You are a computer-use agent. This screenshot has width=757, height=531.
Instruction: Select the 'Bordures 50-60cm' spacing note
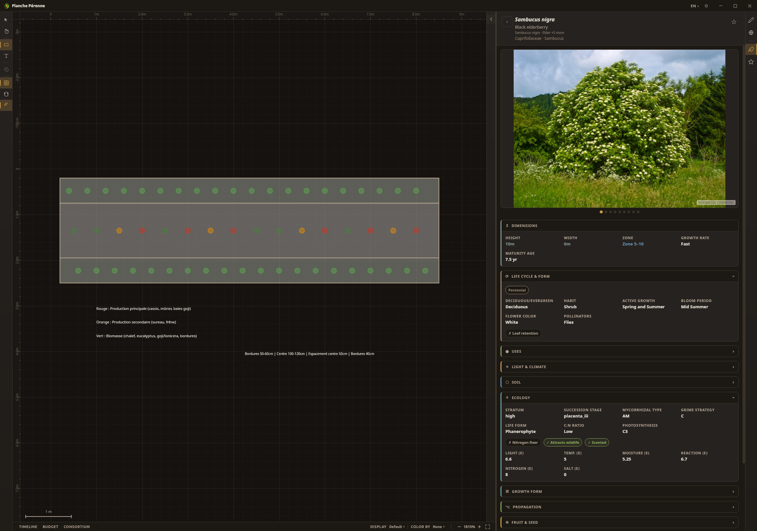click(x=309, y=354)
